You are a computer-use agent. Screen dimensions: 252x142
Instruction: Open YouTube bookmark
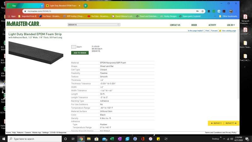pyautogui.click(x=98, y=16)
